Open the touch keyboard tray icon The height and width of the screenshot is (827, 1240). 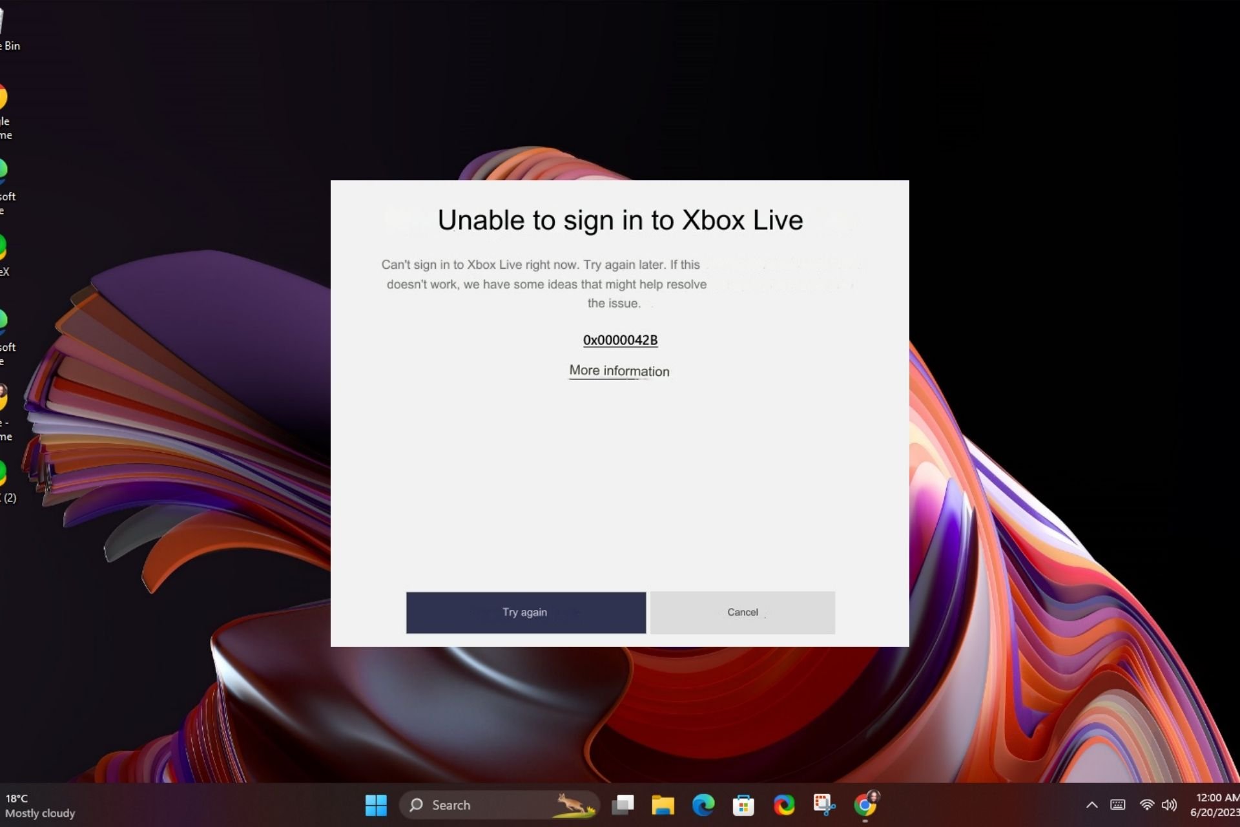tap(1118, 805)
